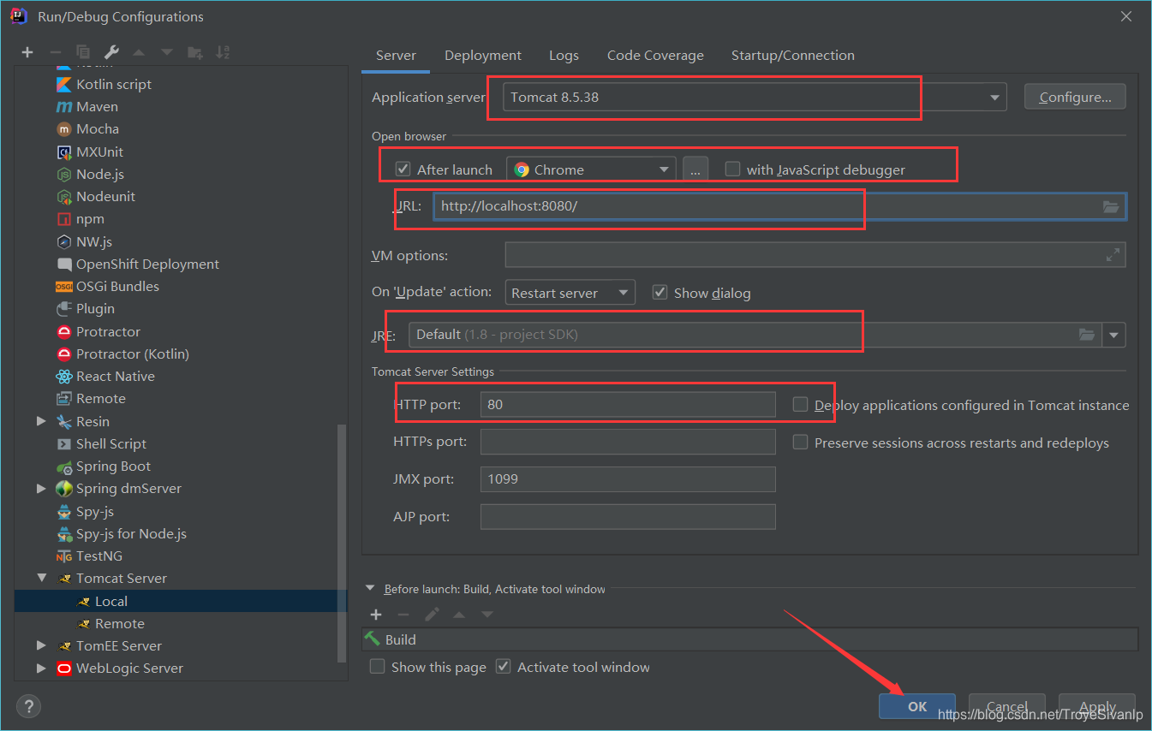Click the Spring Boot icon
The width and height of the screenshot is (1152, 731).
pyautogui.click(x=63, y=467)
